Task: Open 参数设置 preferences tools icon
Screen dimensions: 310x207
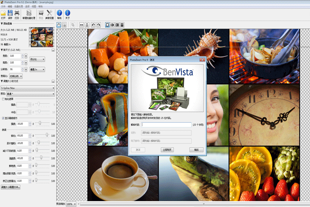Action: pos(50,14)
